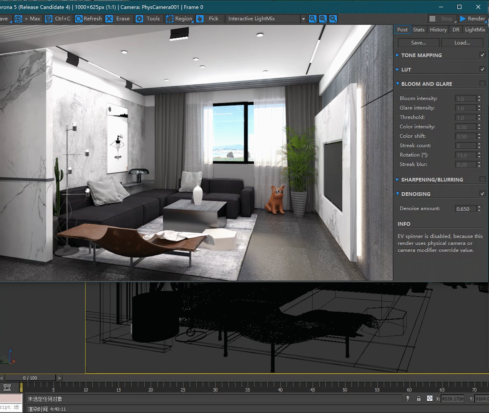Open the Interactive LightMix pass dropdown

(x=303, y=19)
